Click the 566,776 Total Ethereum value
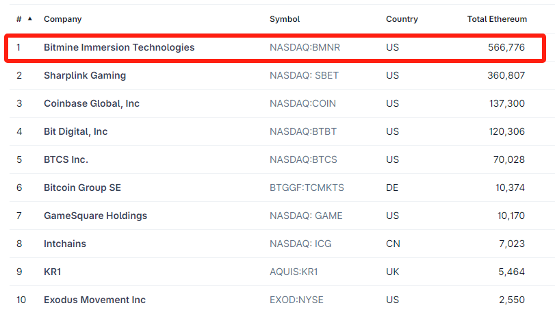This screenshot has height=312, width=555. (503, 47)
